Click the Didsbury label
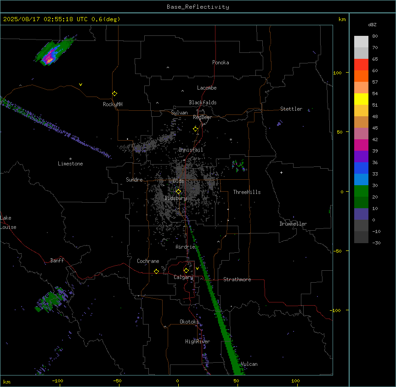This screenshot has height=387, width=396. 176,198
